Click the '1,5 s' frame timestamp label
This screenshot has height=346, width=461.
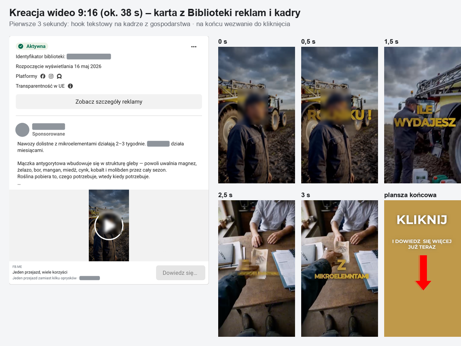(391, 41)
